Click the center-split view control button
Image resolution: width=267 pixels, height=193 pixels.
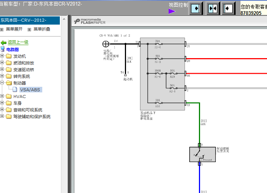[x=213, y=8]
